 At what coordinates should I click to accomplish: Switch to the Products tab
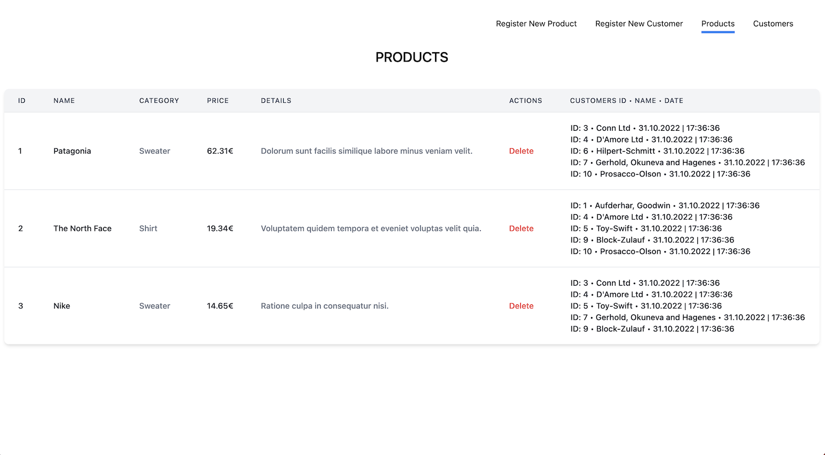click(x=718, y=24)
